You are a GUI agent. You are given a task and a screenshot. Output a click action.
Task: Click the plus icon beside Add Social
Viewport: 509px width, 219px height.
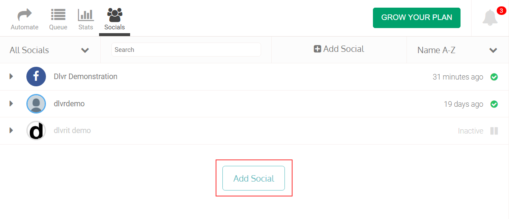tap(318, 49)
